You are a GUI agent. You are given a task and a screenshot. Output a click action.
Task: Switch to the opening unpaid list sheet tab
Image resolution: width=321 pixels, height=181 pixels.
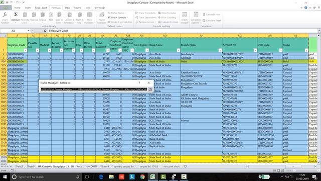[124, 166]
